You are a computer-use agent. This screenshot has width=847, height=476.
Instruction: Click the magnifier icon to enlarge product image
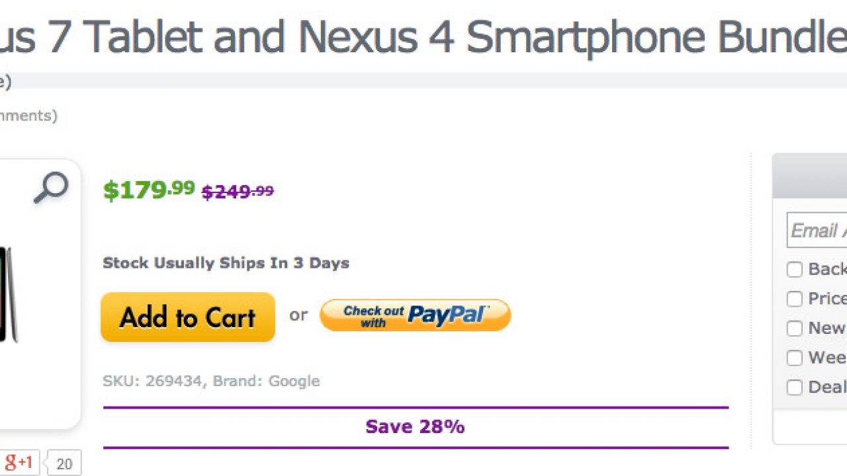(51, 188)
